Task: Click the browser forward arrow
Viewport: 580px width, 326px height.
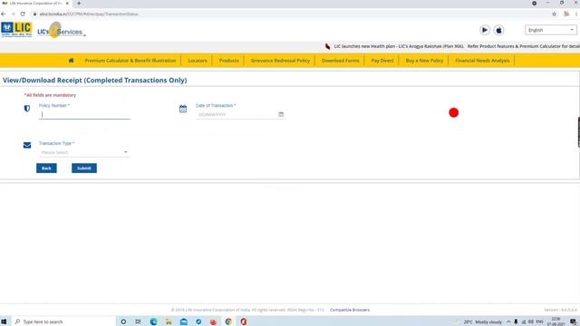Action: 13,14
